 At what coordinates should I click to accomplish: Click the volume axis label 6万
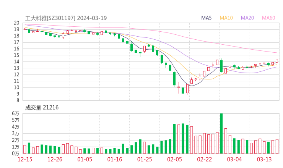pyautogui.click(x=16, y=113)
